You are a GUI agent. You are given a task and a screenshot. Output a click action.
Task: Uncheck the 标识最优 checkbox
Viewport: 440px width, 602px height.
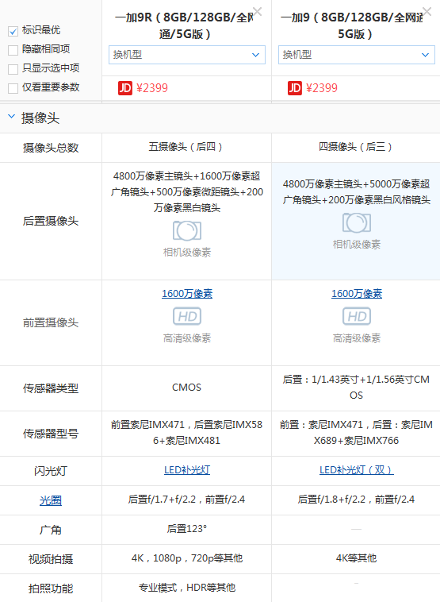pos(13,31)
